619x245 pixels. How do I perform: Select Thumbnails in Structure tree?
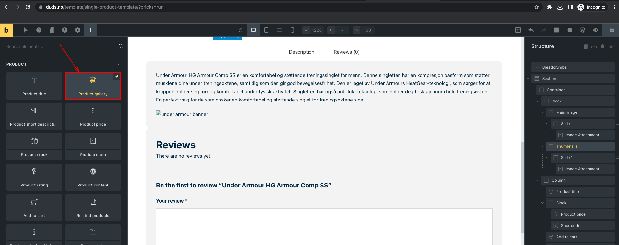coord(580,146)
